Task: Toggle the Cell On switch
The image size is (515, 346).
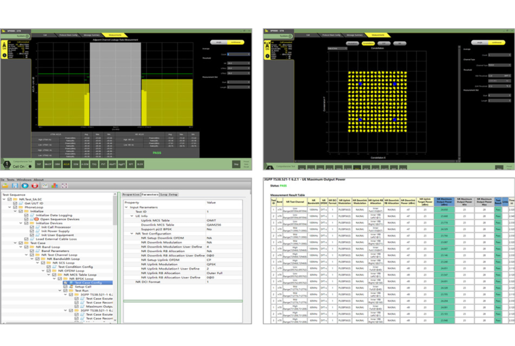Action: click(x=29, y=167)
